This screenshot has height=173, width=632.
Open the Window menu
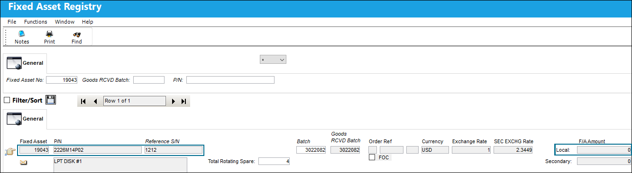tap(64, 22)
